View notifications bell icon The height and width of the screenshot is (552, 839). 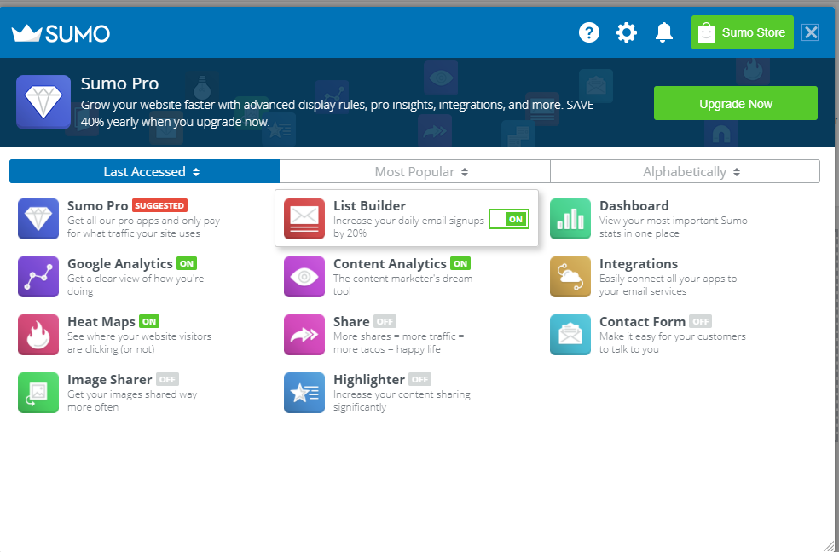coord(664,32)
